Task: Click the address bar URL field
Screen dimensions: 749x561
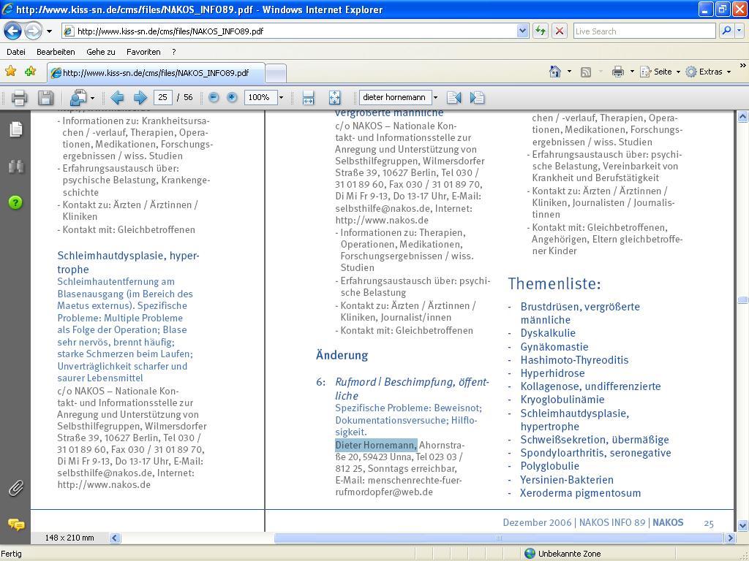Action: click(x=290, y=31)
